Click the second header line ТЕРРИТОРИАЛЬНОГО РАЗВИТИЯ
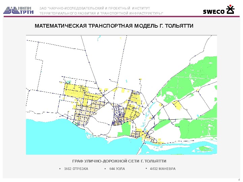This screenshot has height=182, width=243. (x=102, y=13)
